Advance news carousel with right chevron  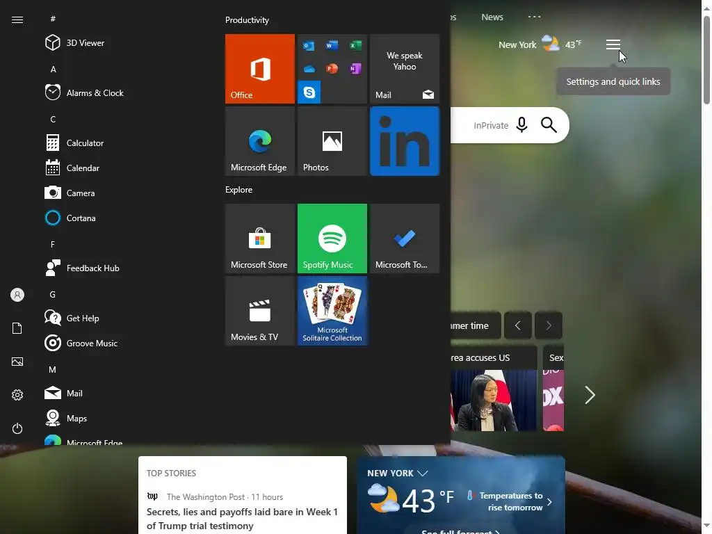click(x=590, y=395)
